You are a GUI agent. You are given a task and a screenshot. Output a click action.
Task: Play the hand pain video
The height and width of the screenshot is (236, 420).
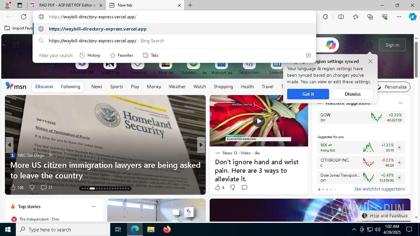pyautogui.click(x=259, y=121)
